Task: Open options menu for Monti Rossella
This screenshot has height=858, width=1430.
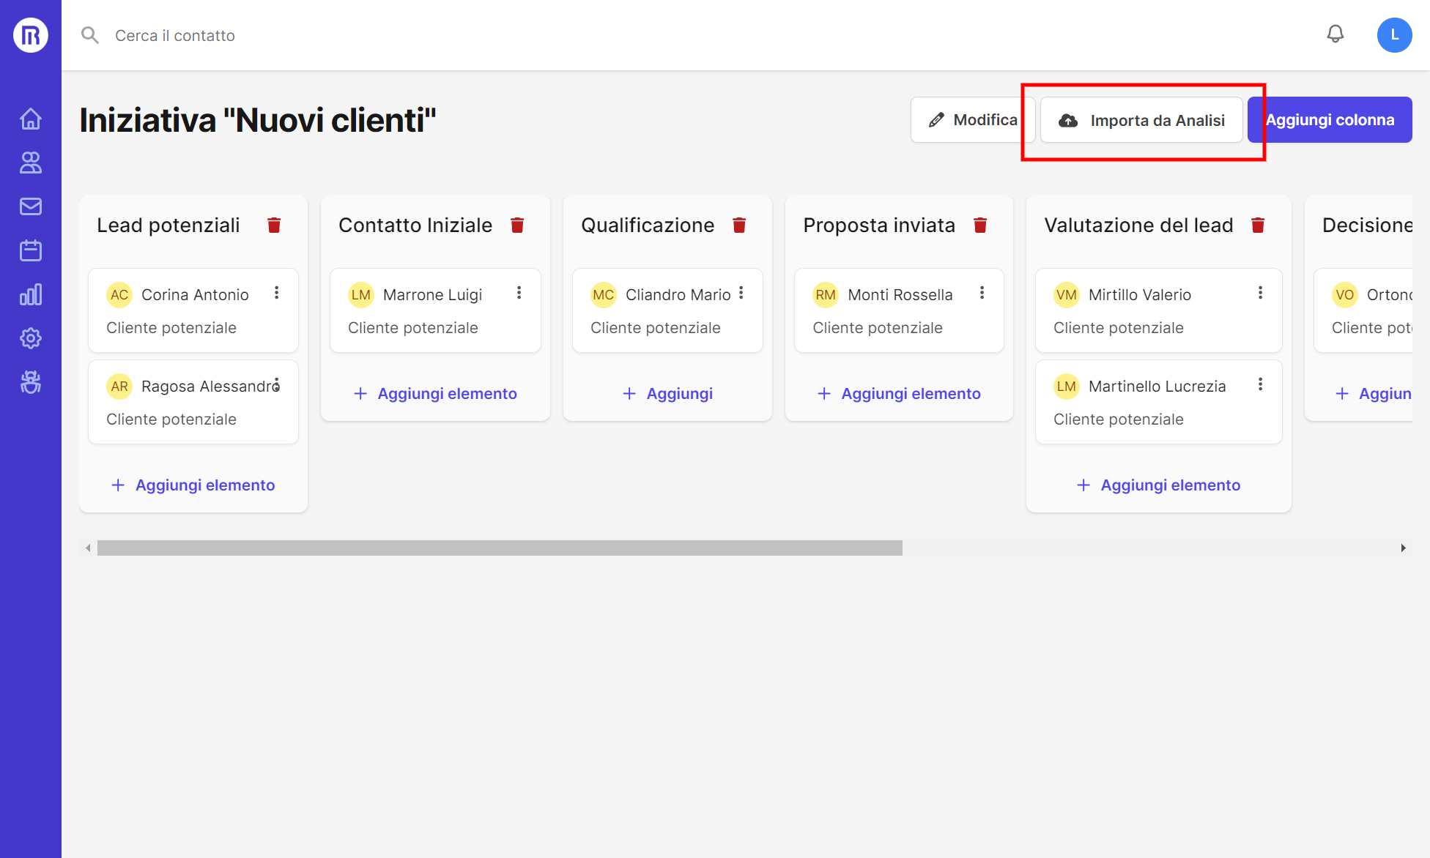Action: (982, 293)
